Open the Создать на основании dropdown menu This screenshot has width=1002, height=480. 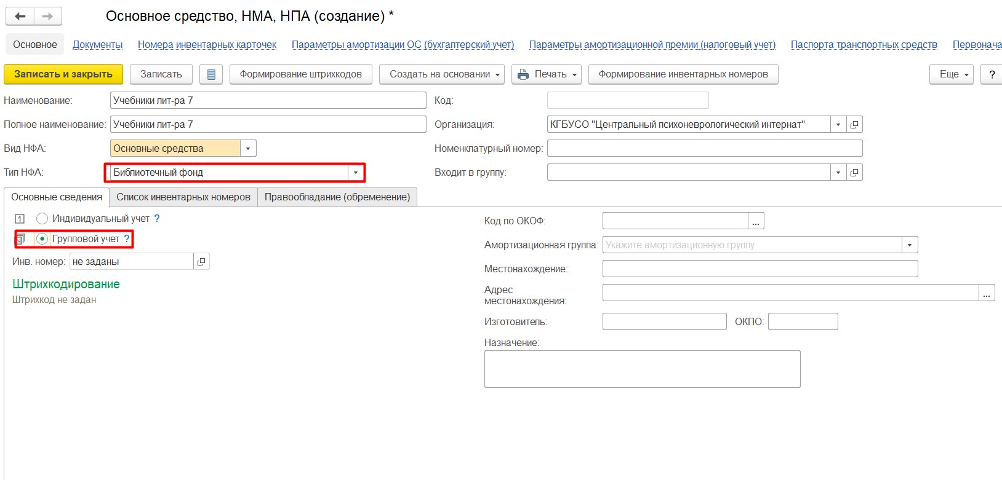coord(442,74)
